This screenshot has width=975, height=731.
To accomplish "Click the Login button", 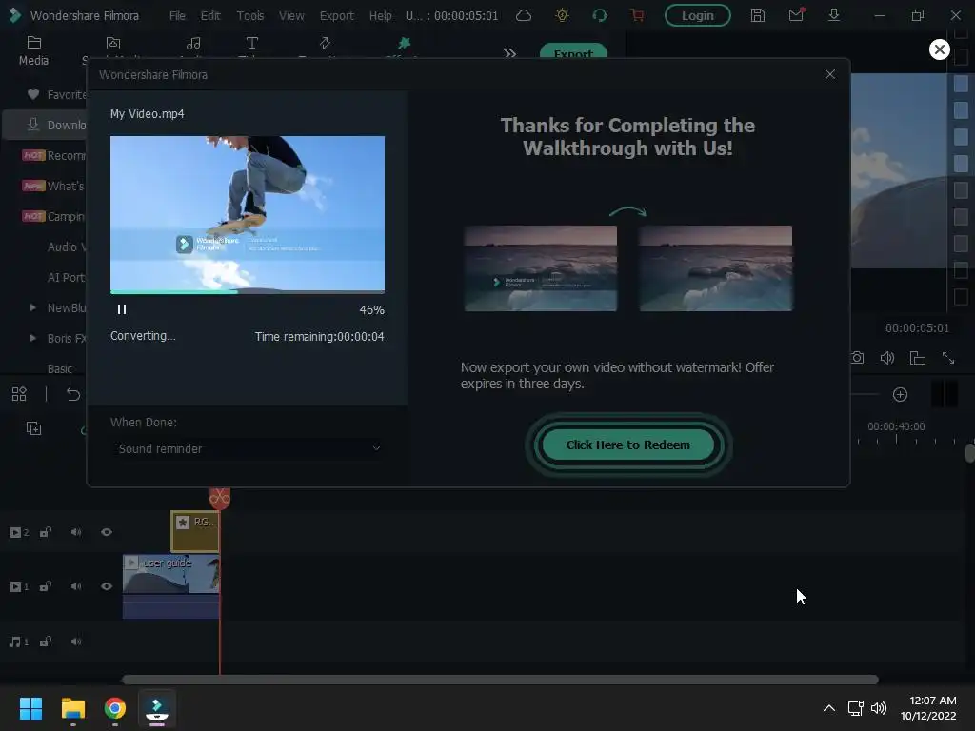I will (x=697, y=15).
